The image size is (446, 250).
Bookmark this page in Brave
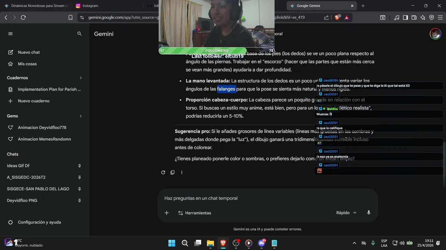click(70, 17)
